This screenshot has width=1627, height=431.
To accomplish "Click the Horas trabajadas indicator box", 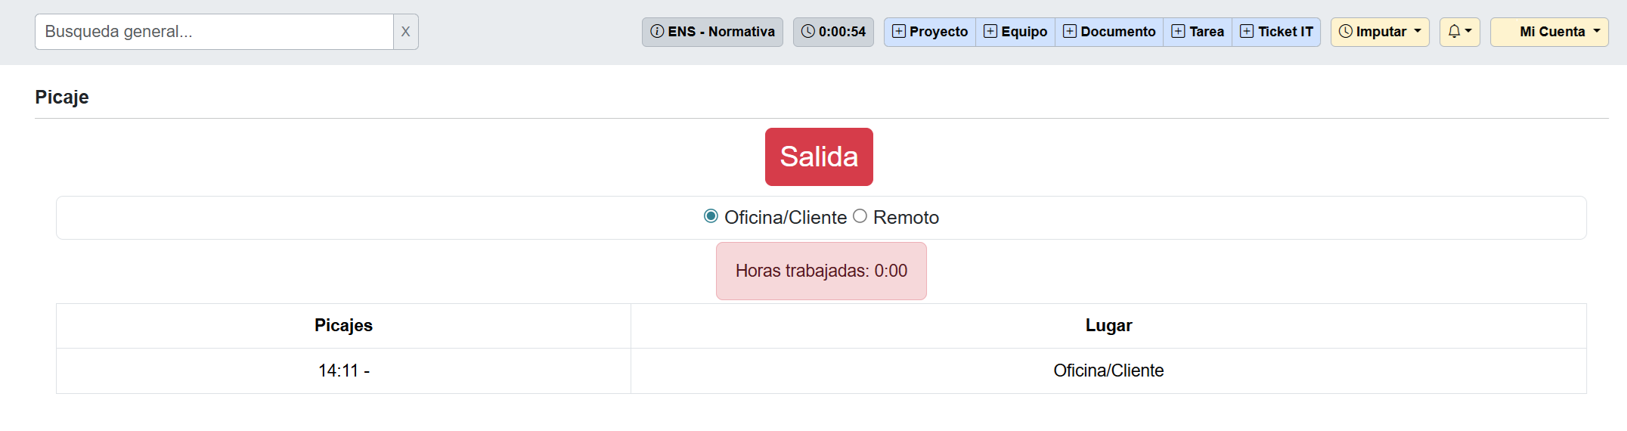I will click(x=821, y=271).
